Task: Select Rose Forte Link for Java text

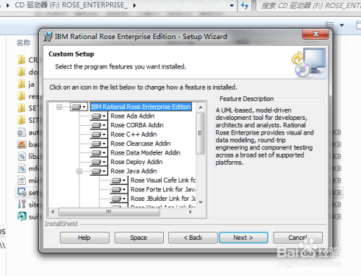Action: click(163, 189)
